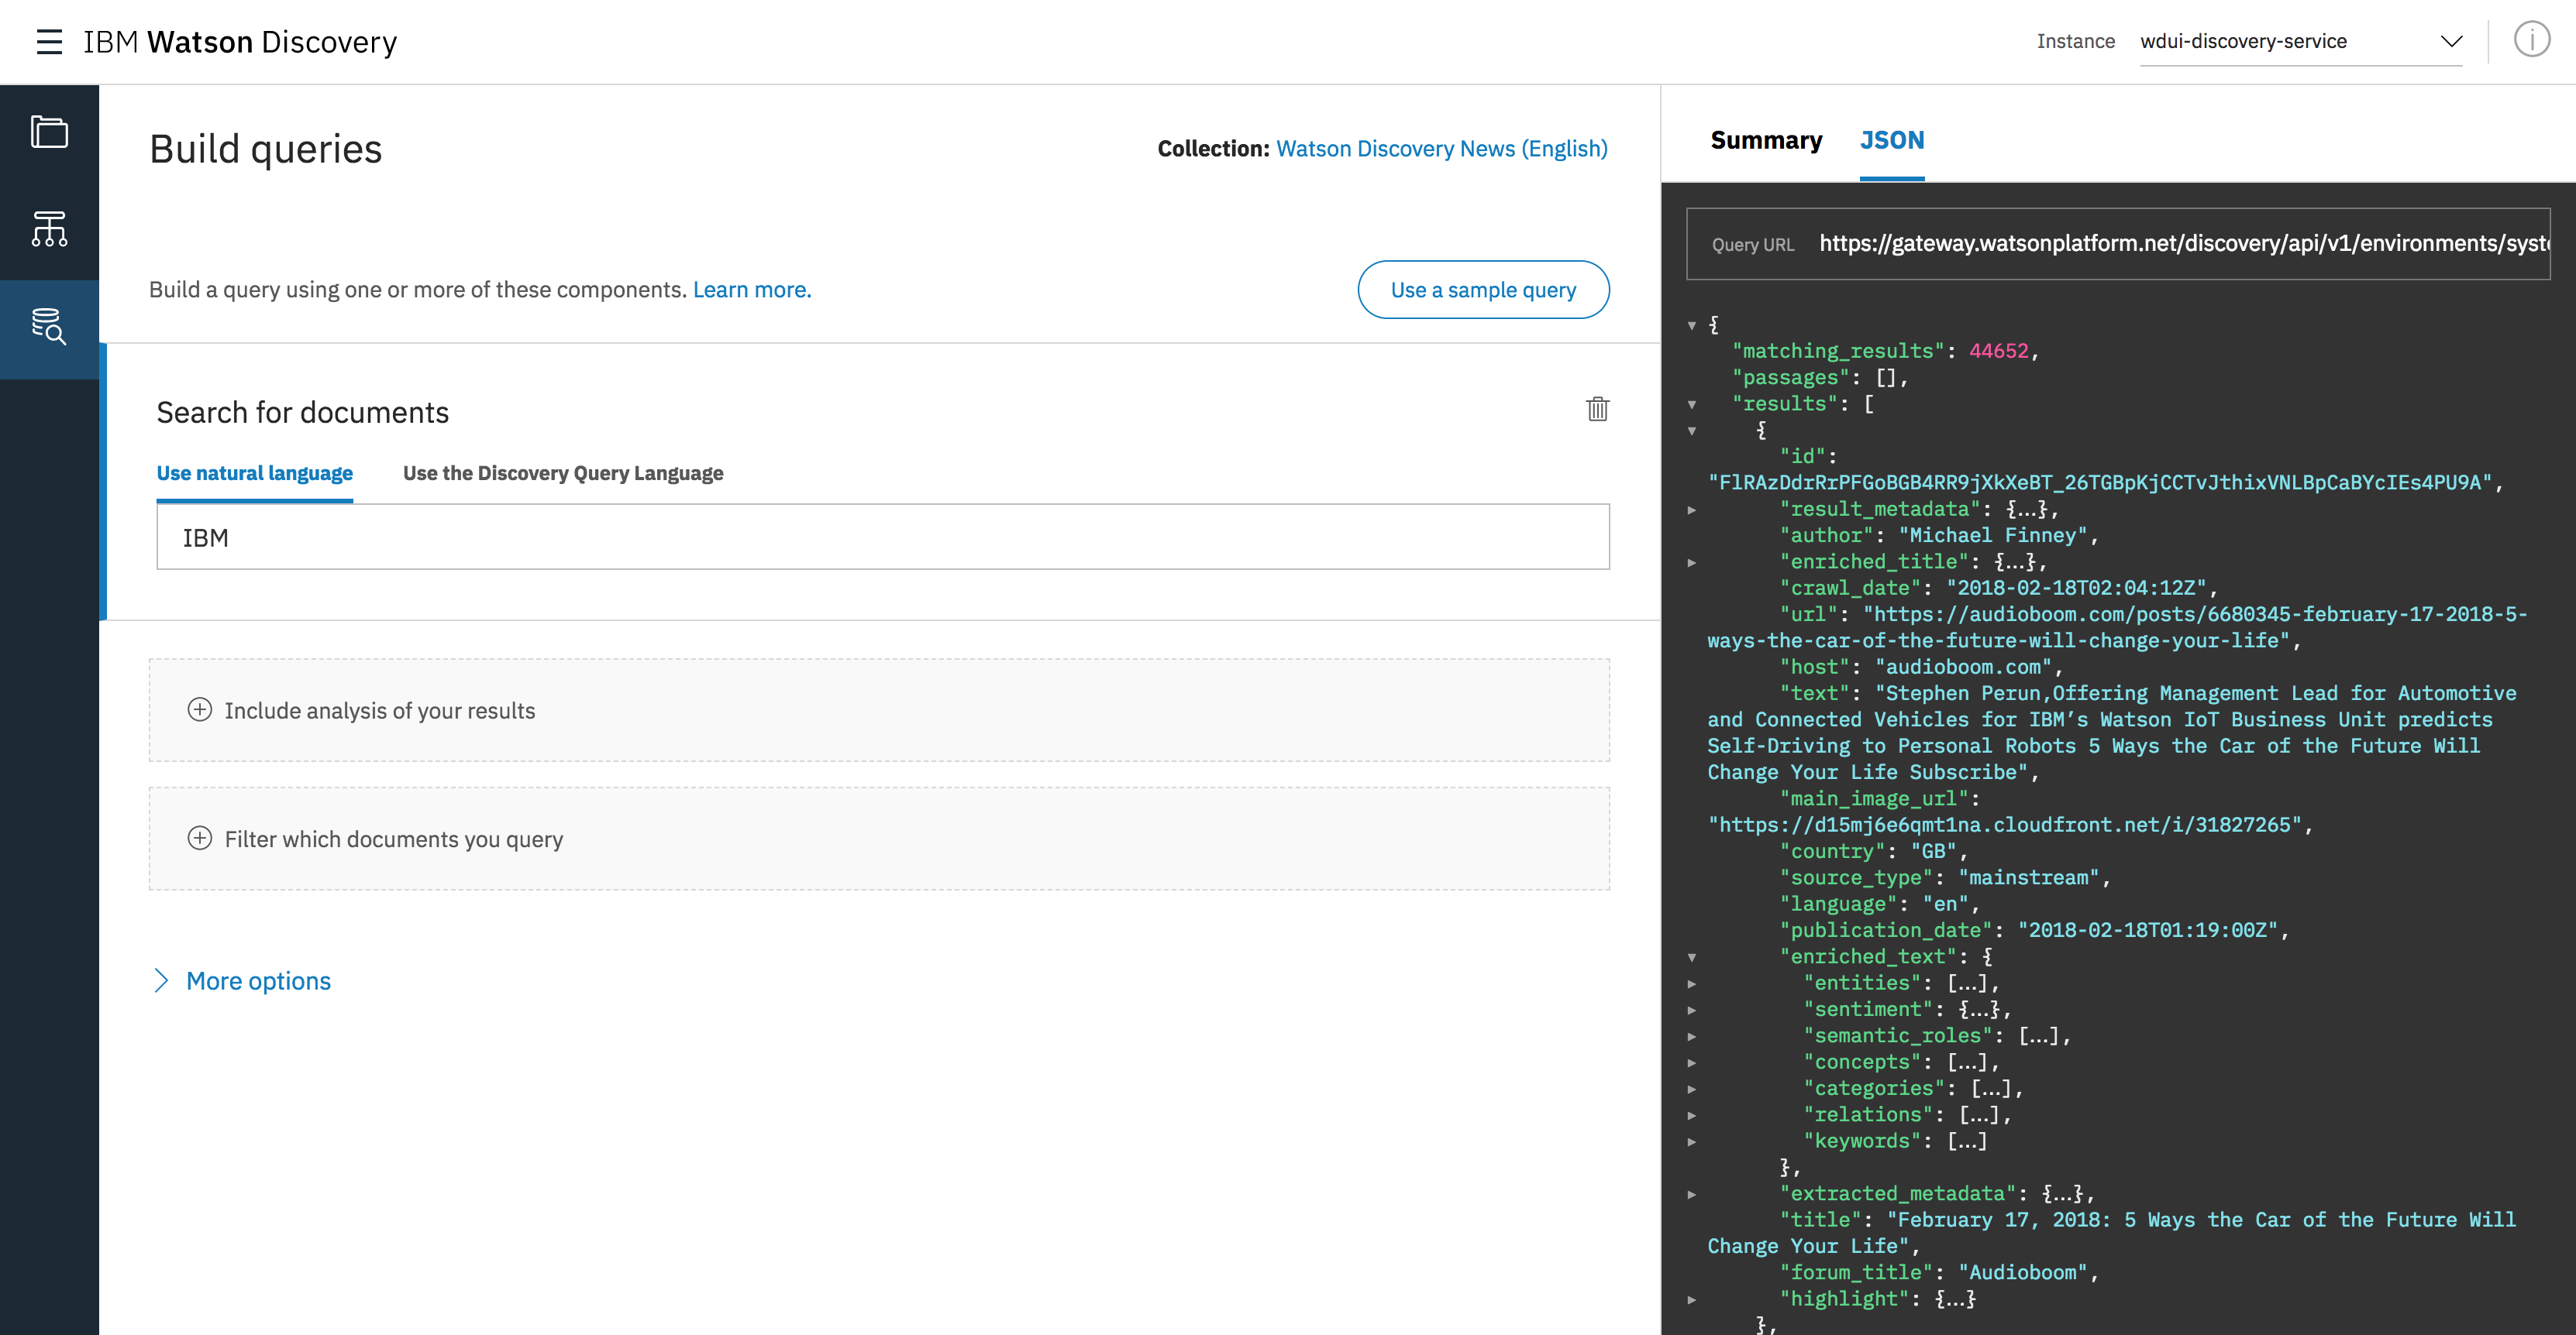This screenshot has width=2576, height=1335.
Task: Switch to Use the Discovery Query Language tab
Action: pos(563,472)
